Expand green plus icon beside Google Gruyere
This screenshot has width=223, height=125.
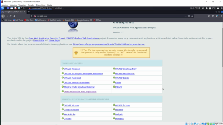(x=63, y=109)
